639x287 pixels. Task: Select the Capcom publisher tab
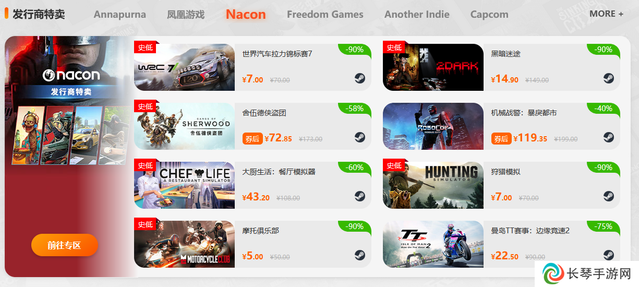489,15
